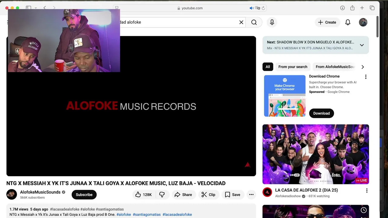Open the AlofokeMusicSounds channel avatar

(12, 194)
